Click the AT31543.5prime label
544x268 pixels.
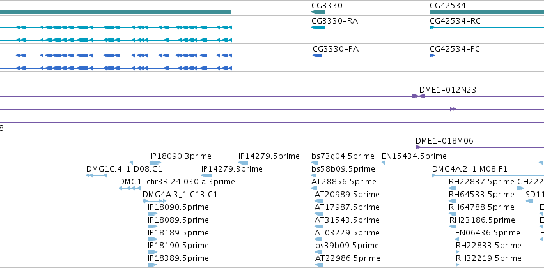pyautogui.click(x=347, y=220)
